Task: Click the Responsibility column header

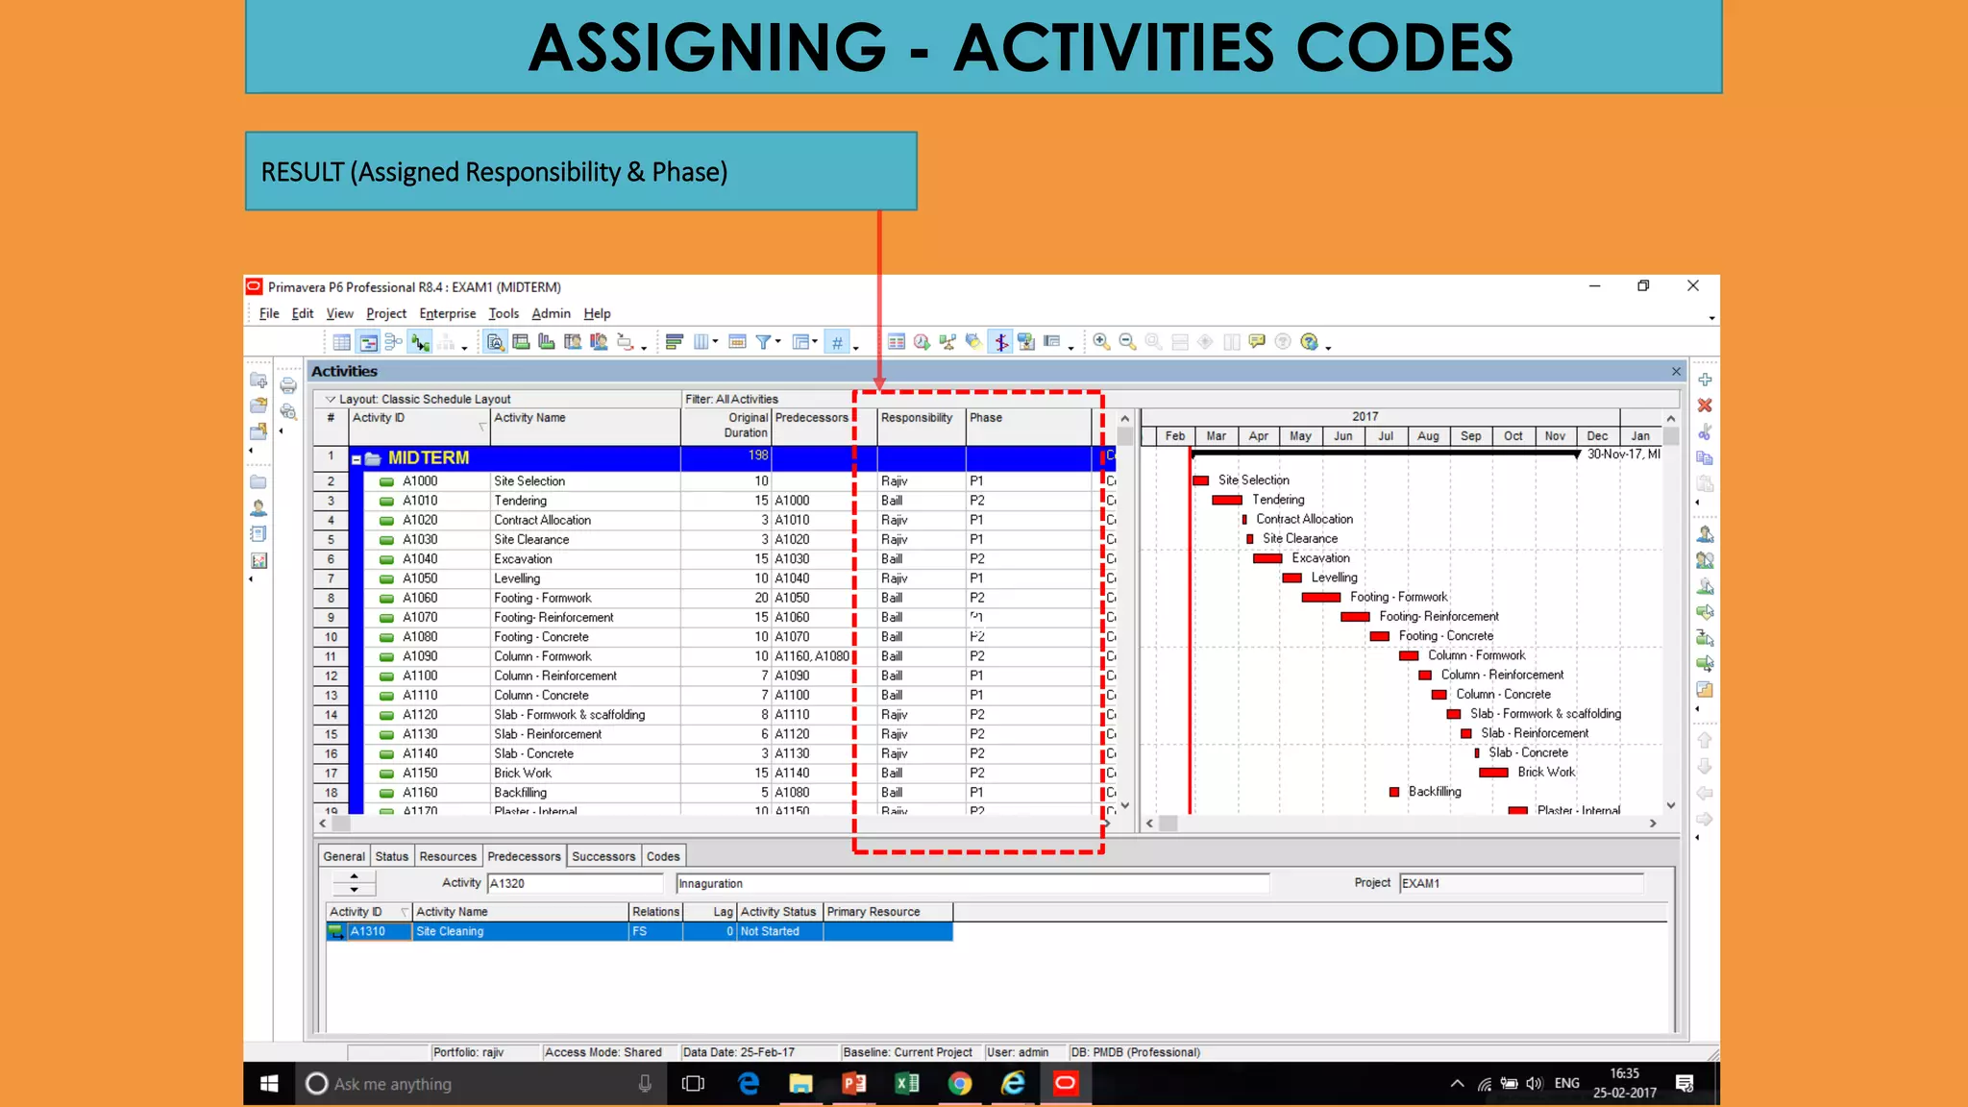Action: click(916, 418)
